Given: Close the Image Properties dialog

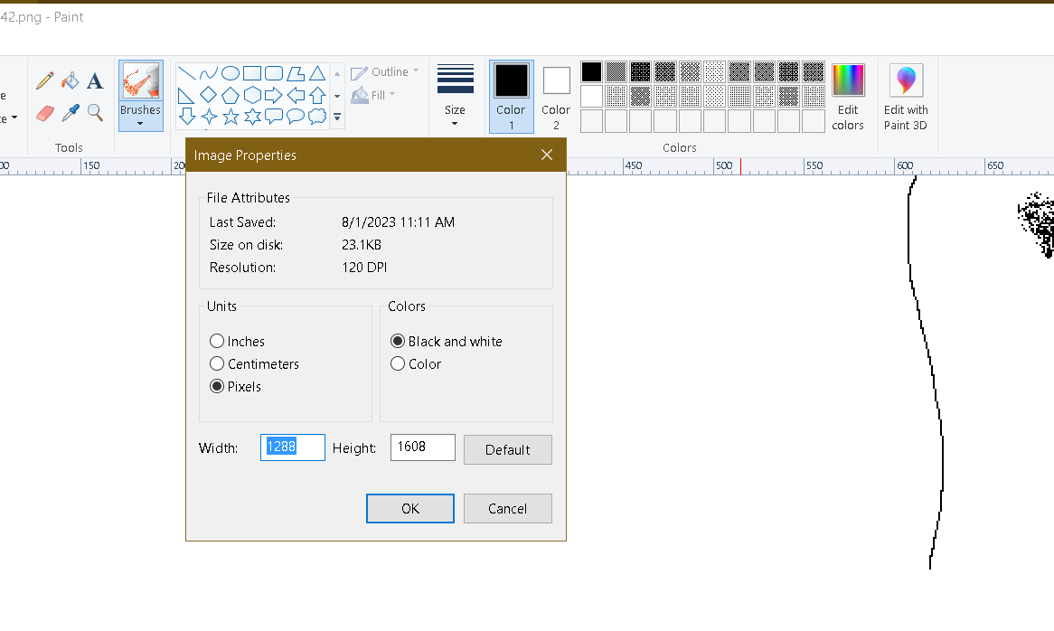Looking at the screenshot, I should [x=547, y=155].
